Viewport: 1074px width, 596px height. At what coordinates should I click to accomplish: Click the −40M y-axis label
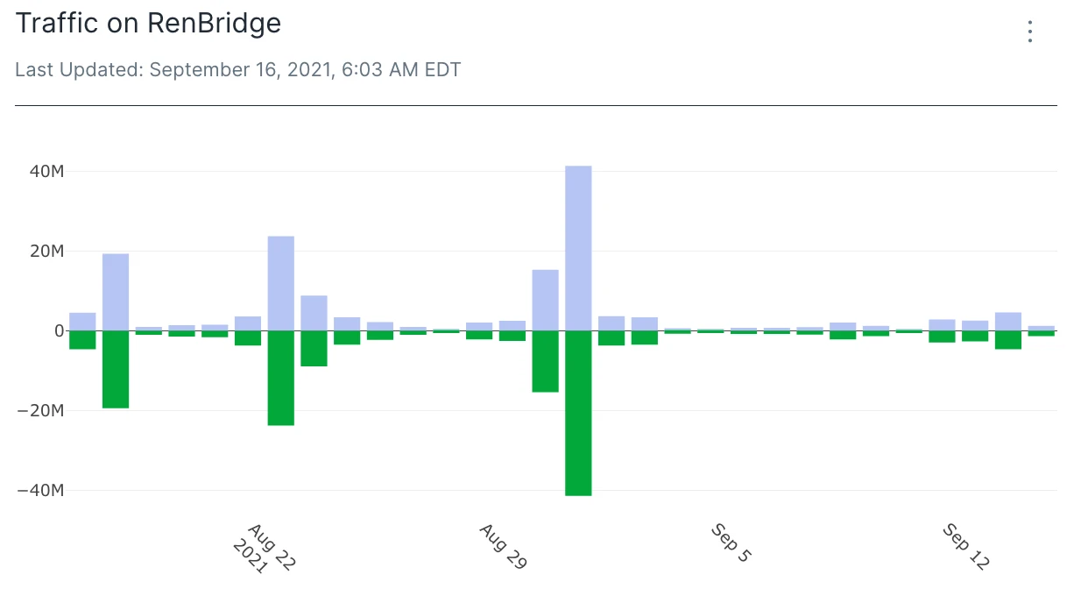click(x=40, y=490)
